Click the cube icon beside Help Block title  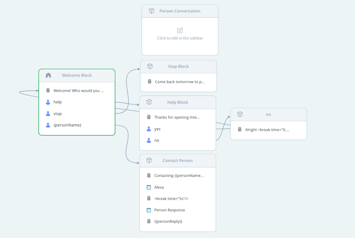149,102
